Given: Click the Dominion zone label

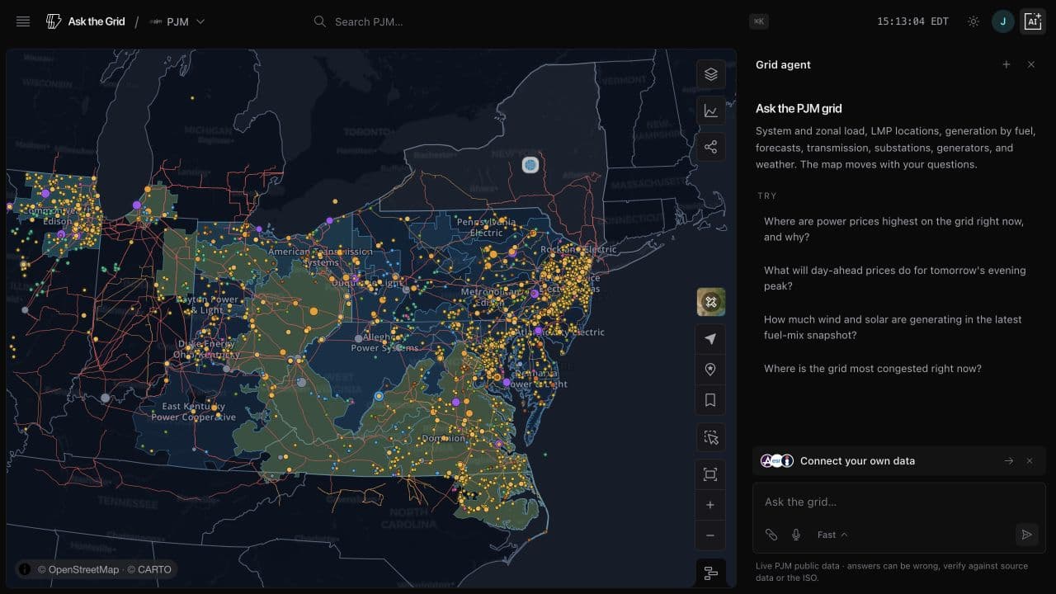Looking at the screenshot, I should pyautogui.click(x=443, y=439).
